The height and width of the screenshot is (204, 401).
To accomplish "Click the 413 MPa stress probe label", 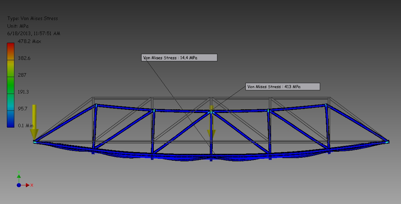I will coord(282,86).
